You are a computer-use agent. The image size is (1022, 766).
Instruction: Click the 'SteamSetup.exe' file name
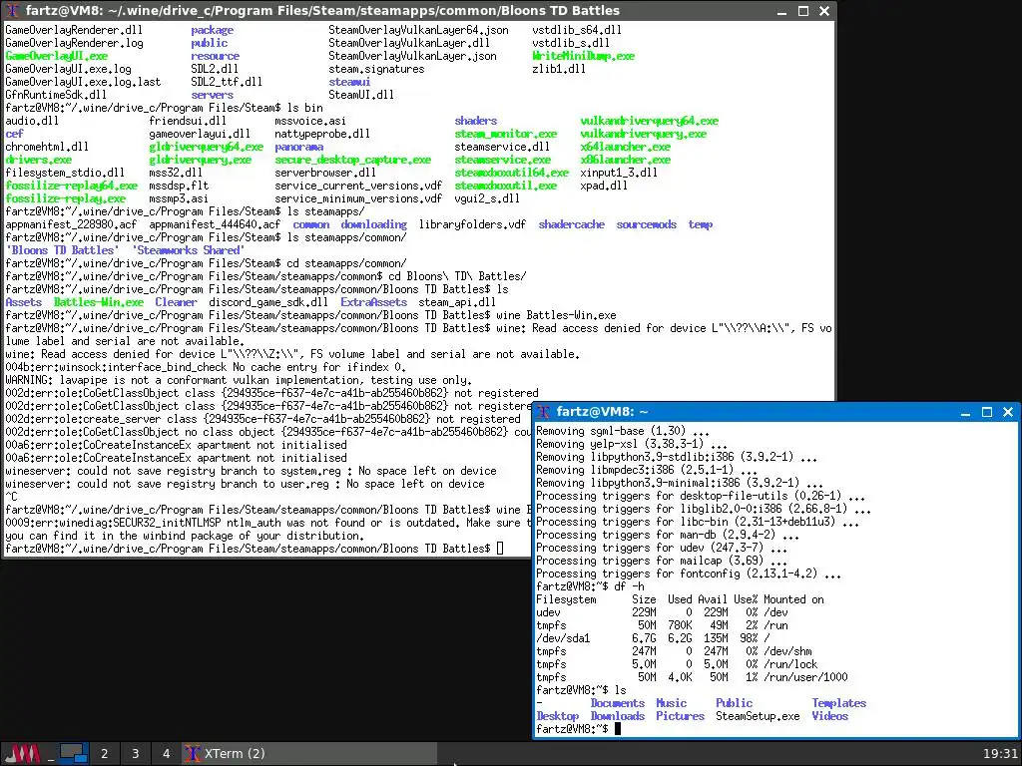(759, 716)
